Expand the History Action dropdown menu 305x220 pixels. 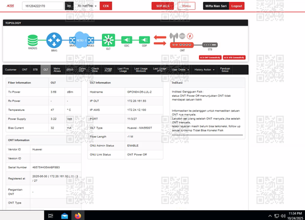click(204, 69)
